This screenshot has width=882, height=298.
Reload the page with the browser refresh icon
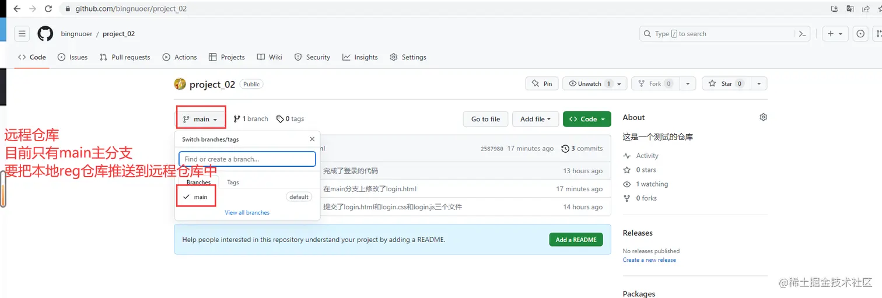48,9
